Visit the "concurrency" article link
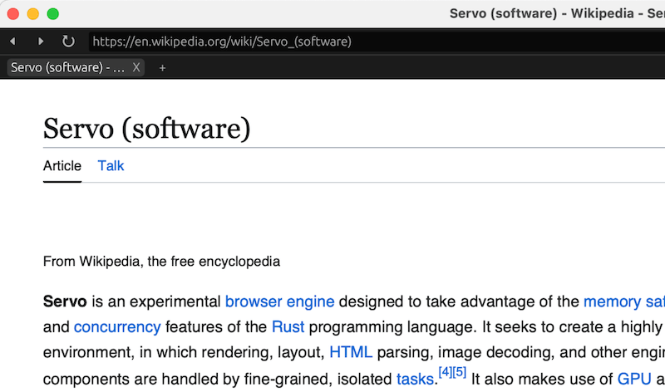Viewport: 665px width, 392px height. pyautogui.click(x=117, y=326)
